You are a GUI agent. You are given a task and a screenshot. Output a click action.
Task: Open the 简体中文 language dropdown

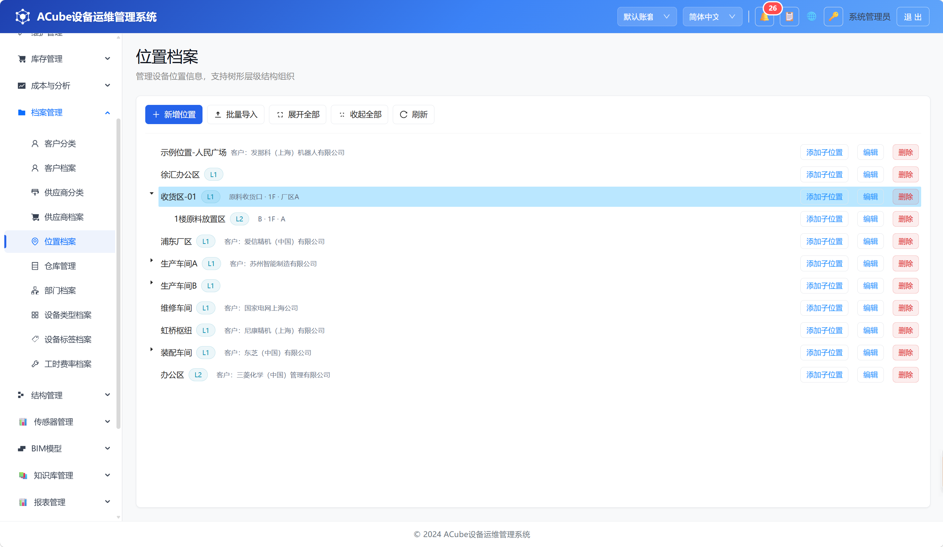click(712, 17)
